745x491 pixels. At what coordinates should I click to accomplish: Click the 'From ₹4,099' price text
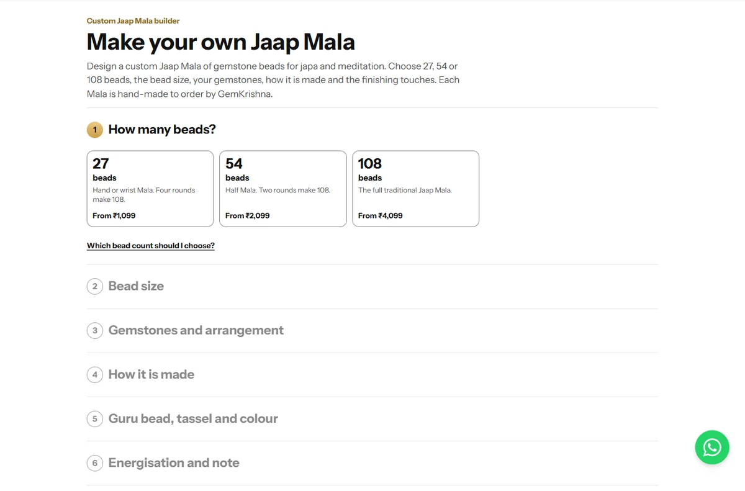coord(381,215)
